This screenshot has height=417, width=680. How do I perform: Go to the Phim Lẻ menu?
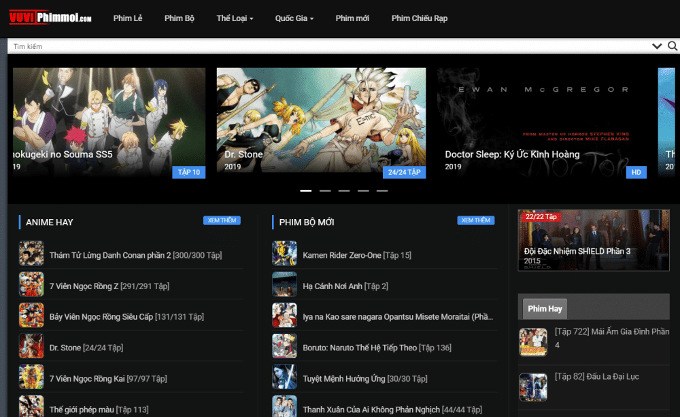128,18
